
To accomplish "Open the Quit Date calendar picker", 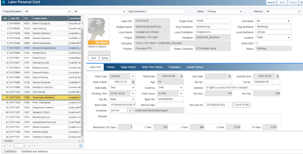I will click(229, 76).
